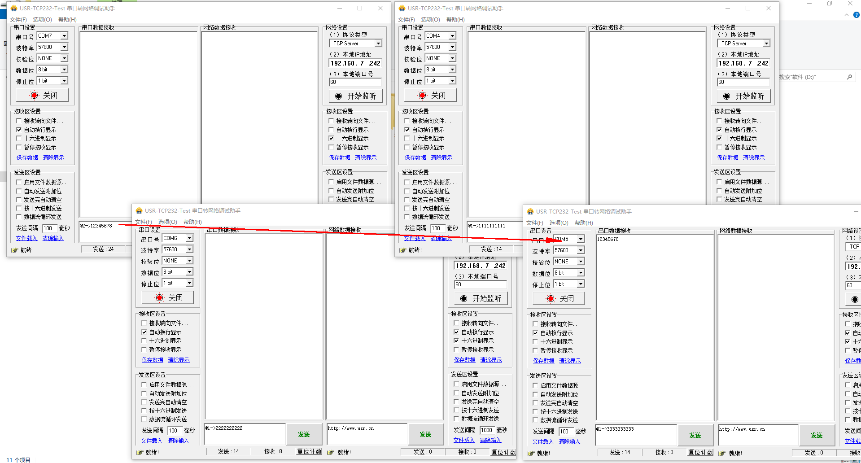Screen dimensions: 861x463
Task: Open 选项(O) menu in COM7 window
Action: point(42,20)
